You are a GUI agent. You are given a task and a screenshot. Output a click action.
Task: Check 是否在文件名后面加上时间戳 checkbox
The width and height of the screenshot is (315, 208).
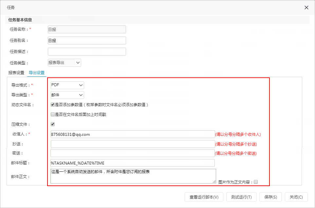click(x=53, y=114)
